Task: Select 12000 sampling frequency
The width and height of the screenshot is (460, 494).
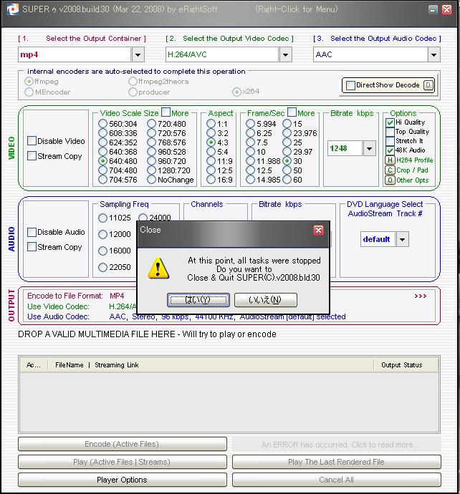Action: [x=102, y=234]
